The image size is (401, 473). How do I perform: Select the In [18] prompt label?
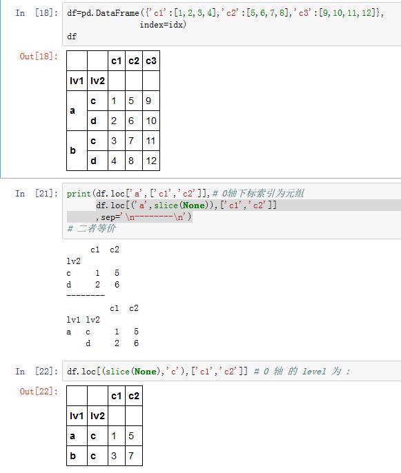(36, 13)
